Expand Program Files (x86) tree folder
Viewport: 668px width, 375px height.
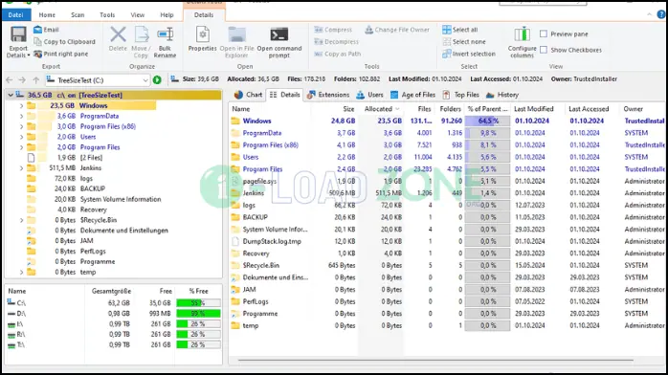[x=21, y=126]
